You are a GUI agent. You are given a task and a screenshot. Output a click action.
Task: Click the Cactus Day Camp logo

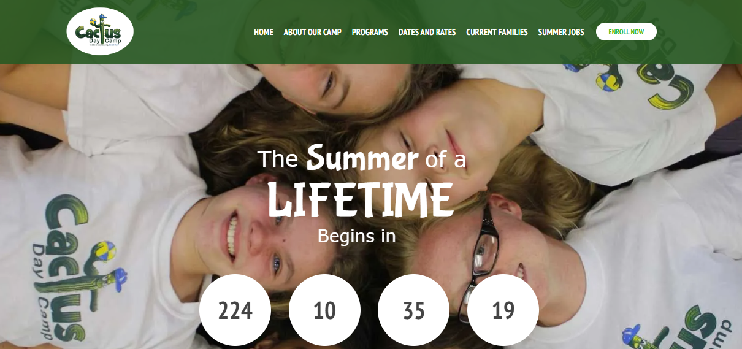[100, 32]
